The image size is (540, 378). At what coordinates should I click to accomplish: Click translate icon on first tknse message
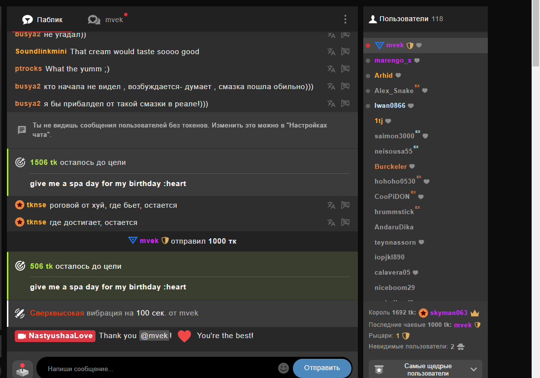pyautogui.click(x=331, y=205)
